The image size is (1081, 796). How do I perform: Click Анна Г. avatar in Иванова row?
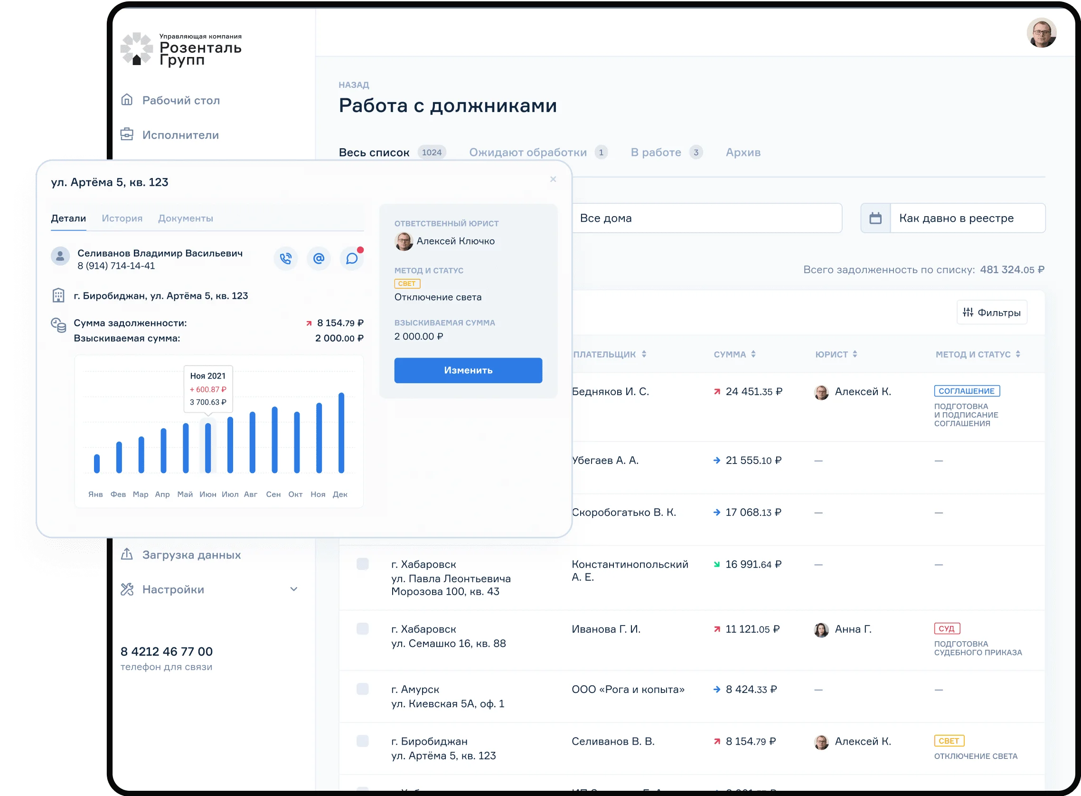click(821, 629)
